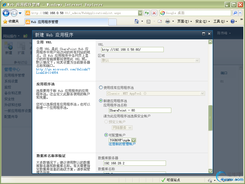Edit the 数据库服务器 field
The width and height of the screenshot is (245, 184).
[135, 163]
